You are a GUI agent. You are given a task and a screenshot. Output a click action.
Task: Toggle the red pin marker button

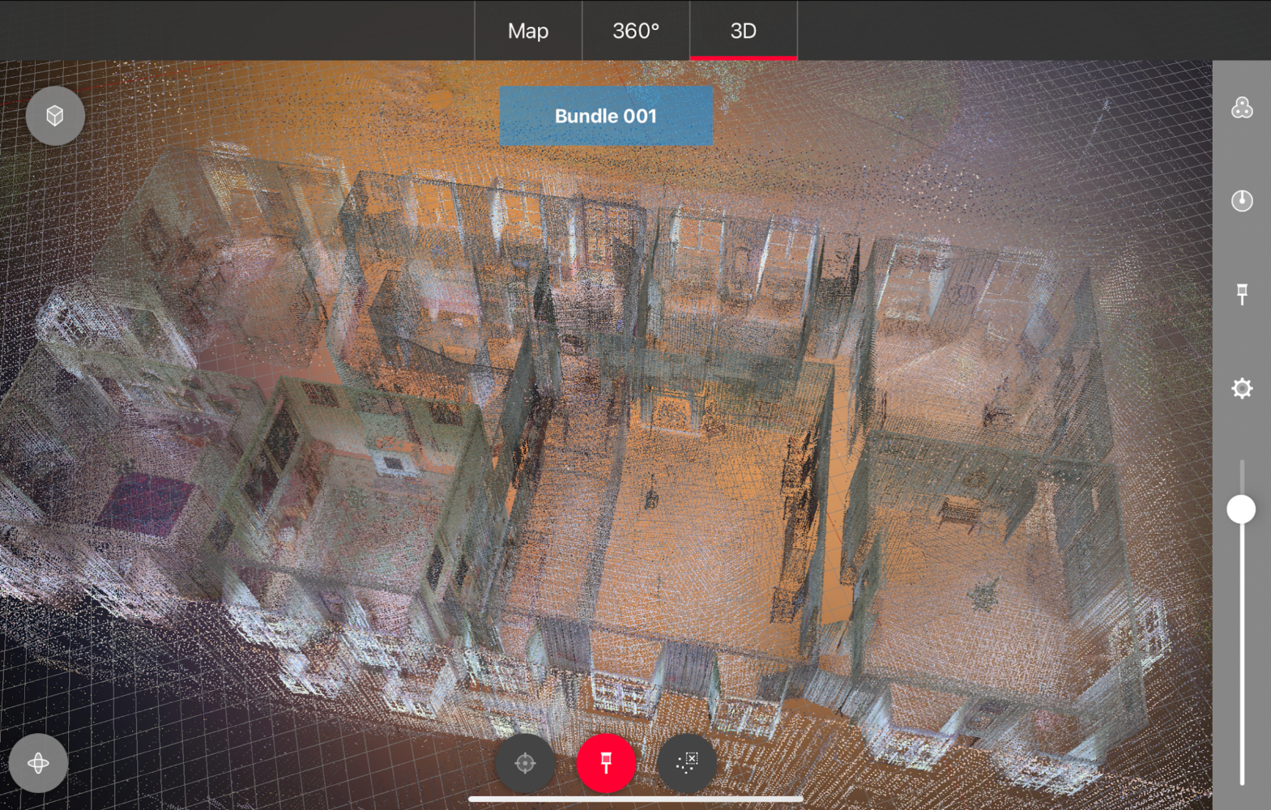[606, 763]
